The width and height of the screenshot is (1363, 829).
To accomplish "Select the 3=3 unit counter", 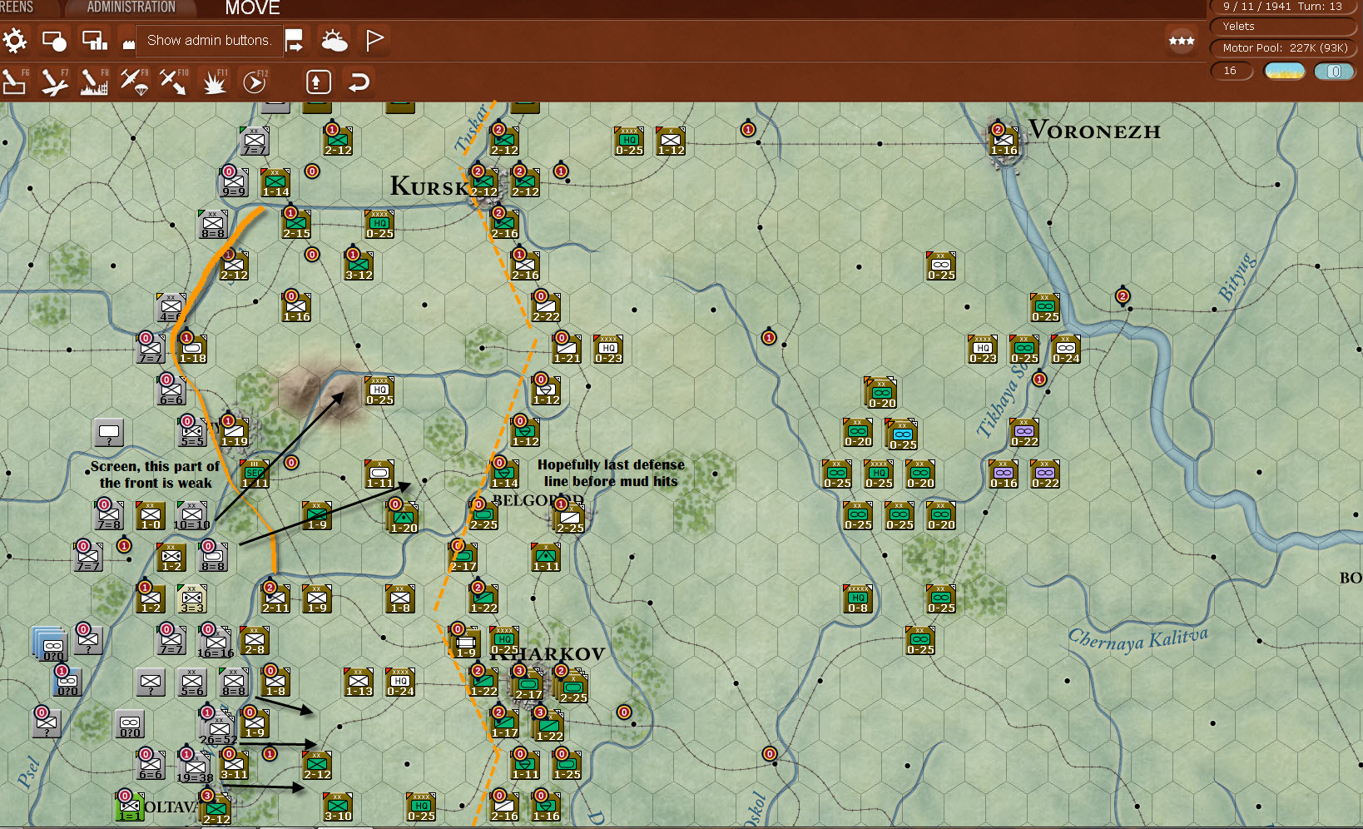I will (x=192, y=599).
